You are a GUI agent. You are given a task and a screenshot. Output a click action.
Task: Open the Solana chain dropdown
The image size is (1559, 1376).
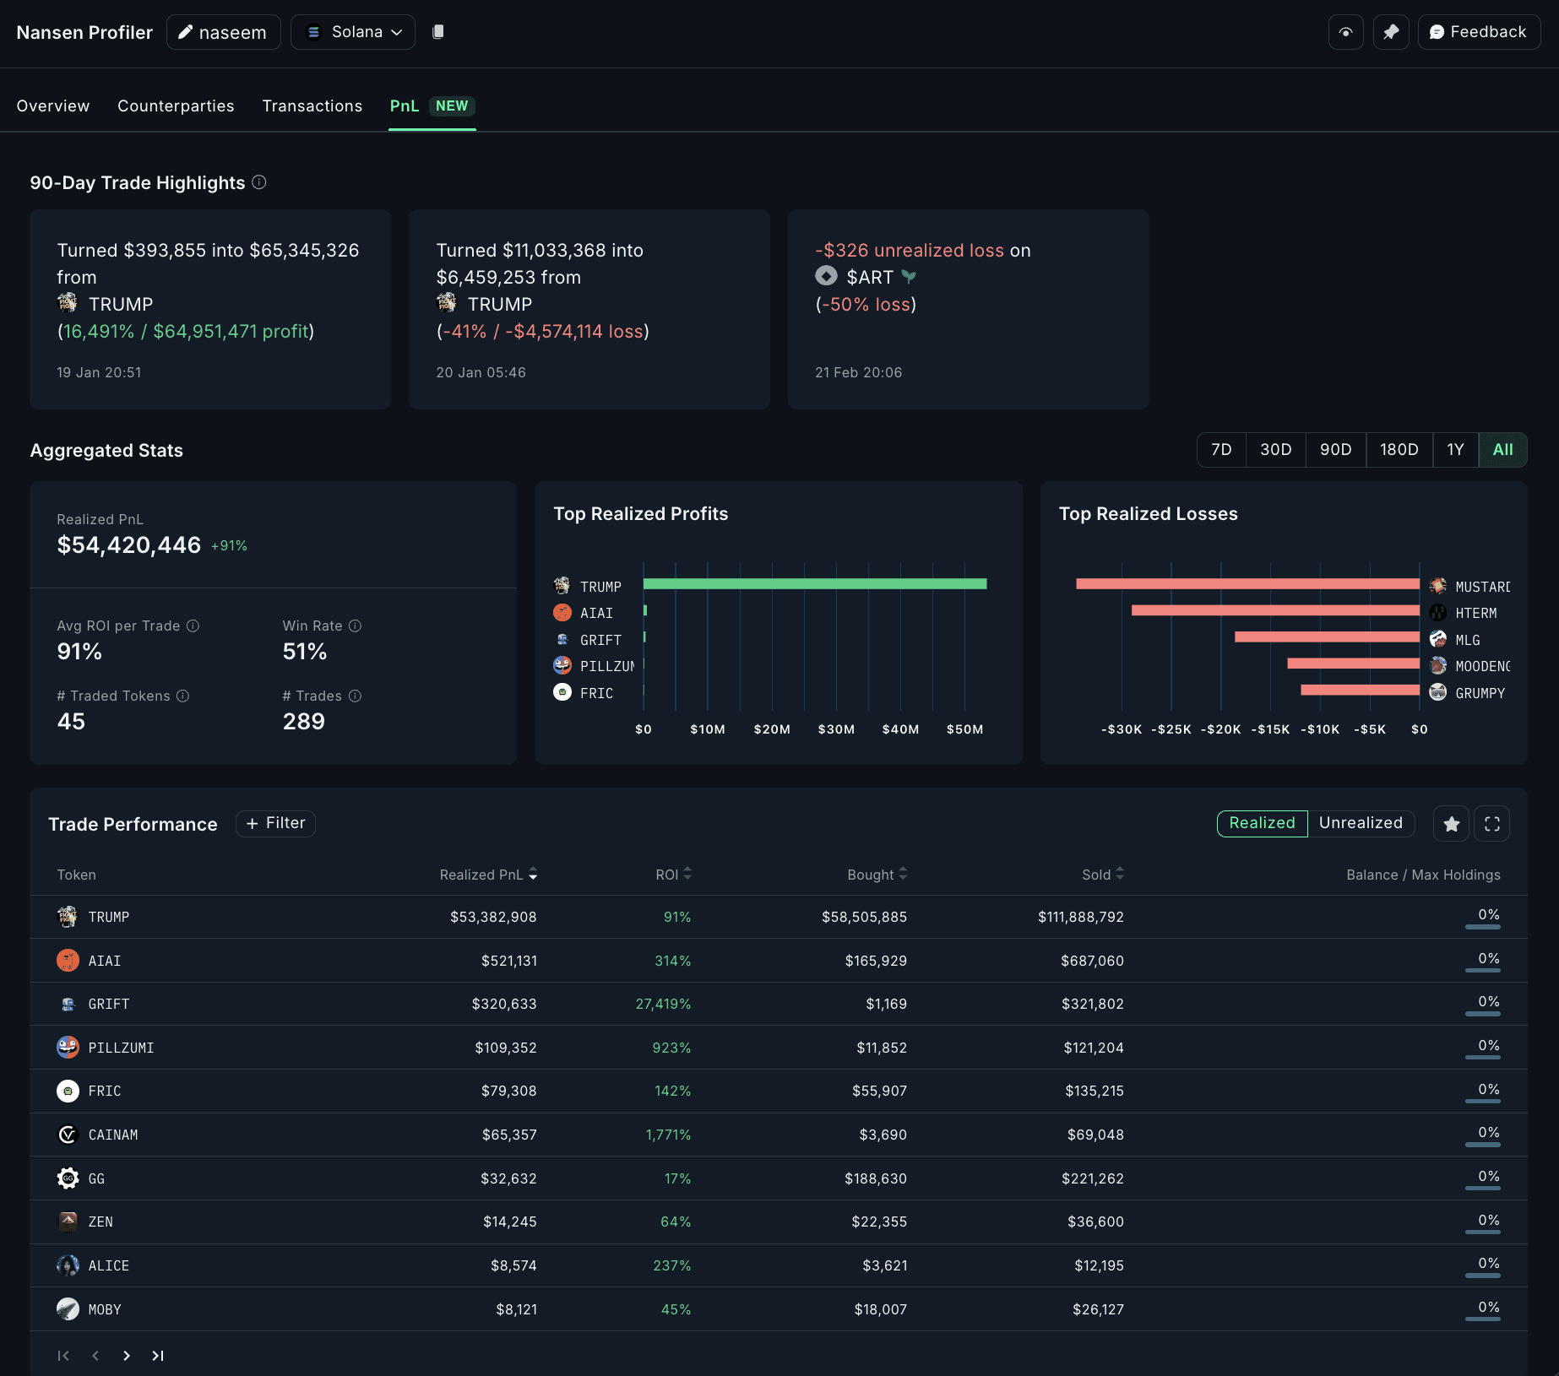(352, 32)
